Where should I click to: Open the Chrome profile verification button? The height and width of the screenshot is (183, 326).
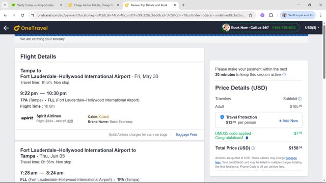point(297,15)
